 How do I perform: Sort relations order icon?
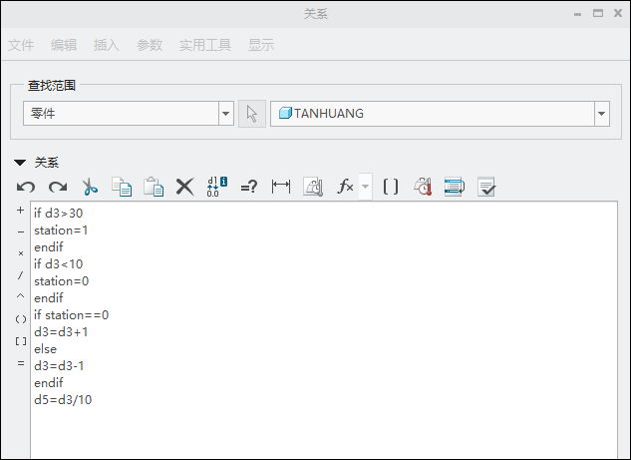coord(455,187)
